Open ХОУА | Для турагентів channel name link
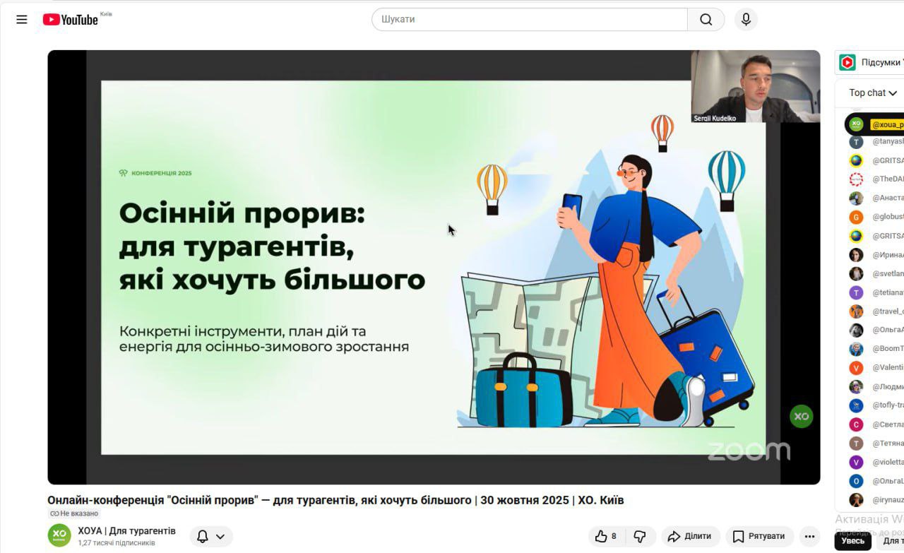The height and width of the screenshot is (553, 904). click(127, 531)
